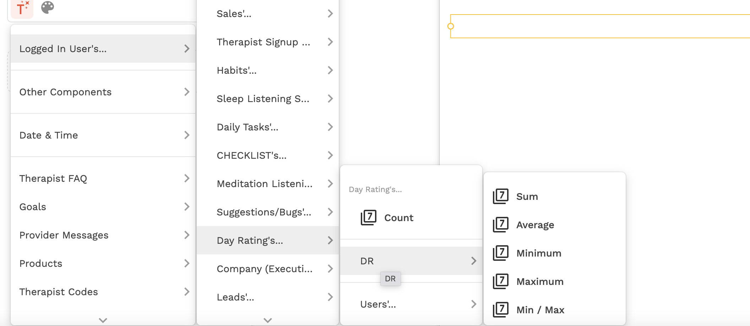This screenshot has width=750, height=326.
Task: Open the Therapist FAQ collection
Action: click(x=103, y=179)
